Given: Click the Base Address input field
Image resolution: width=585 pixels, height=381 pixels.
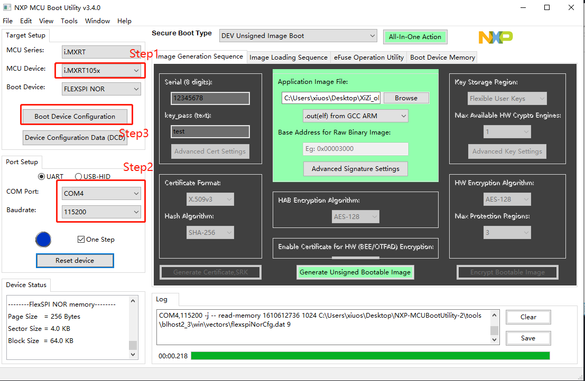Looking at the screenshot, I should (x=356, y=149).
